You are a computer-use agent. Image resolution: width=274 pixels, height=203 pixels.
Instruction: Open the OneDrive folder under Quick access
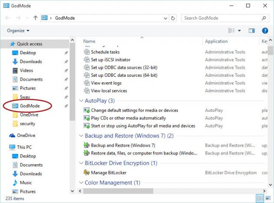click(29, 115)
